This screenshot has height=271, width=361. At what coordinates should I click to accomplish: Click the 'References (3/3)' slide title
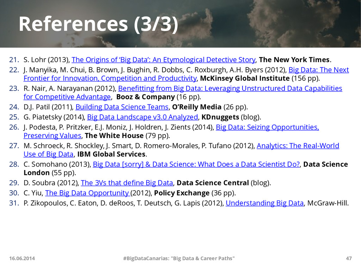pyautogui.click(x=98, y=24)
